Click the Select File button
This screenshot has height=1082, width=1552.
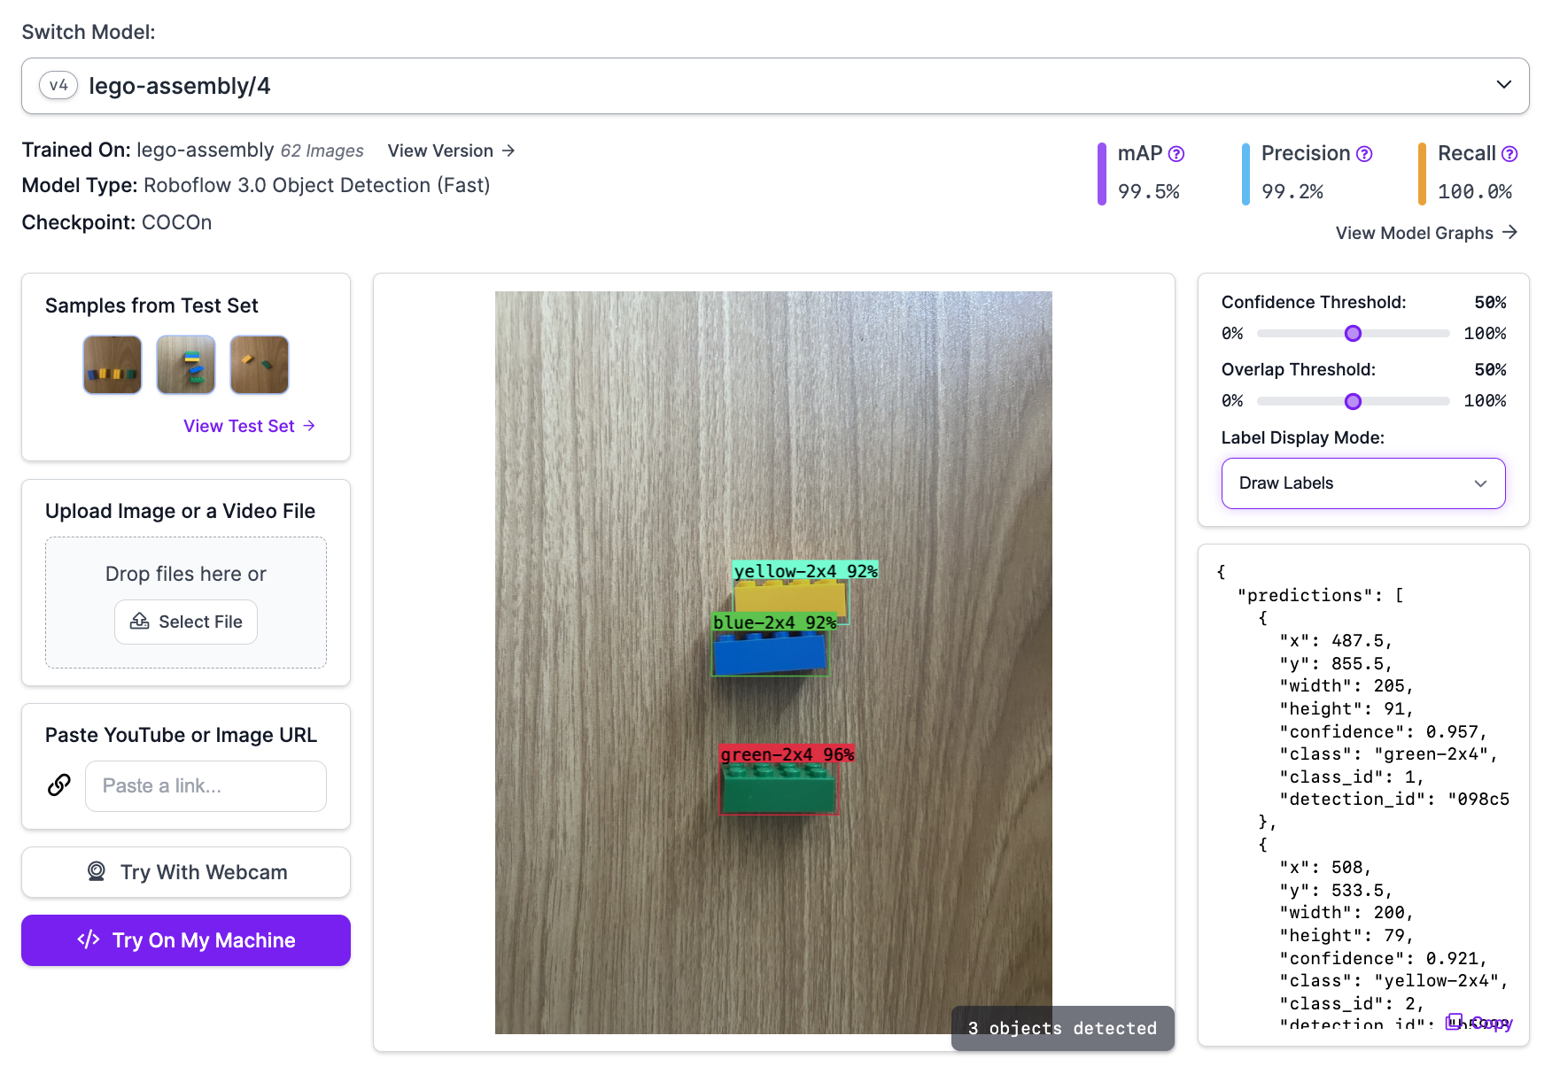tap(185, 622)
